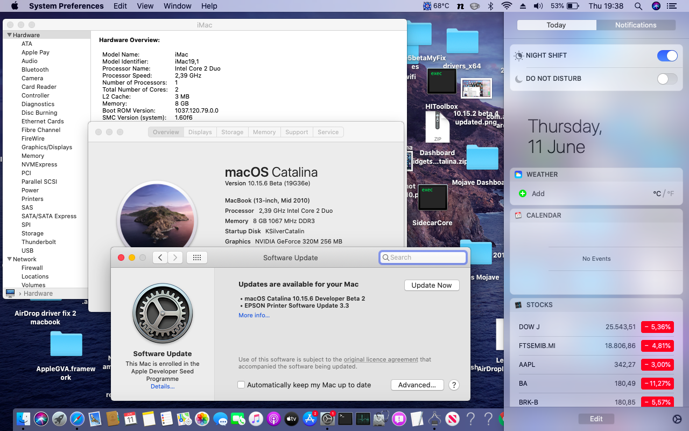Switch to the Support tab in About This Mac
The image size is (689, 431).
(x=297, y=132)
